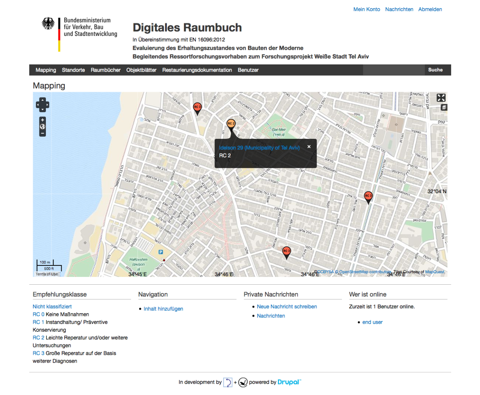
Task: Pan the map west using the left arrow
Action: pos(37,105)
